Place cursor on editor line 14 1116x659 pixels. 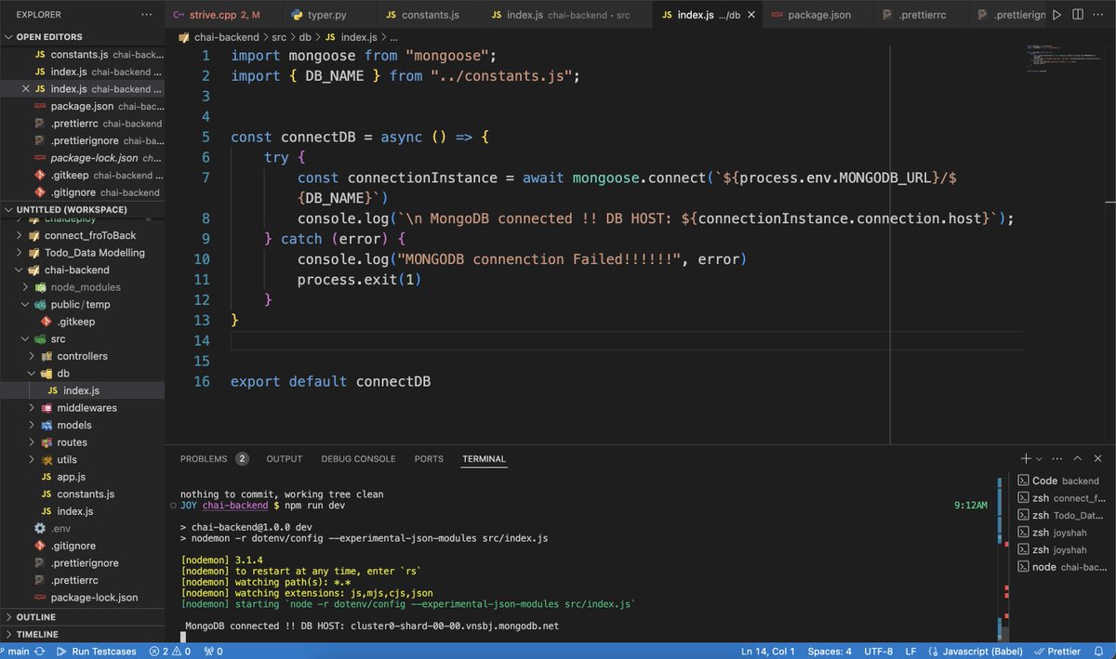tap(628, 341)
